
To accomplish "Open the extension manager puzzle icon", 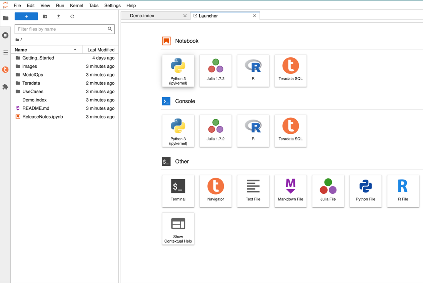I will pos(5,87).
